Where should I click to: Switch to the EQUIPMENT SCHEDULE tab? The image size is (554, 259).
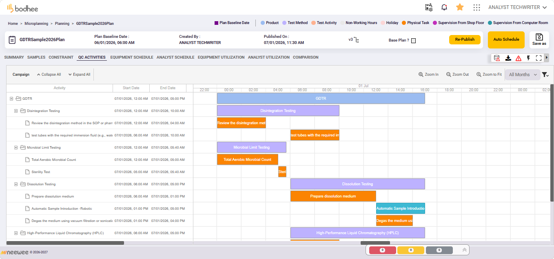(132, 57)
